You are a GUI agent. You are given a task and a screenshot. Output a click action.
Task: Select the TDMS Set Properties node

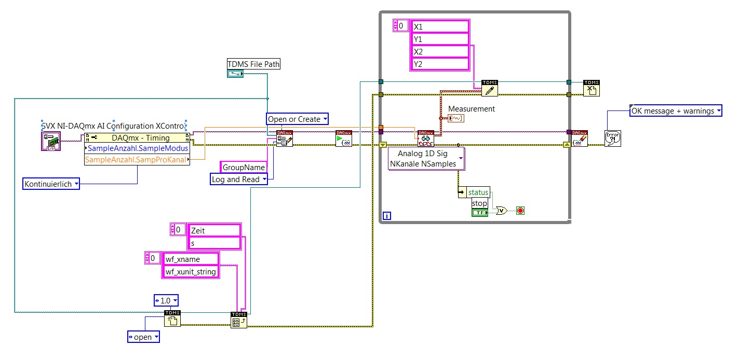238,320
